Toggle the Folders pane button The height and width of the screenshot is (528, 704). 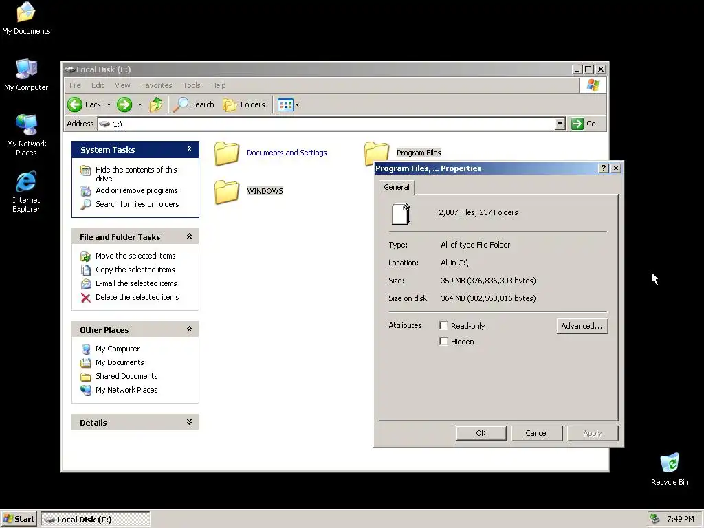[x=244, y=104]
